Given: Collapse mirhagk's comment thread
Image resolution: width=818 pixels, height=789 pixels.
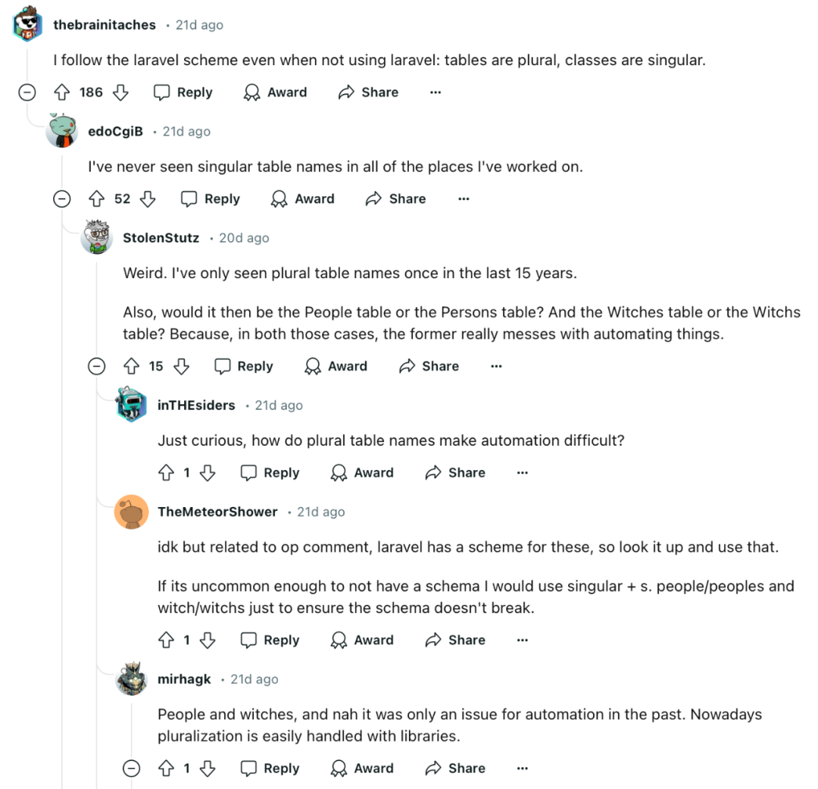Looking at the screenshot, I should [132, 768].
